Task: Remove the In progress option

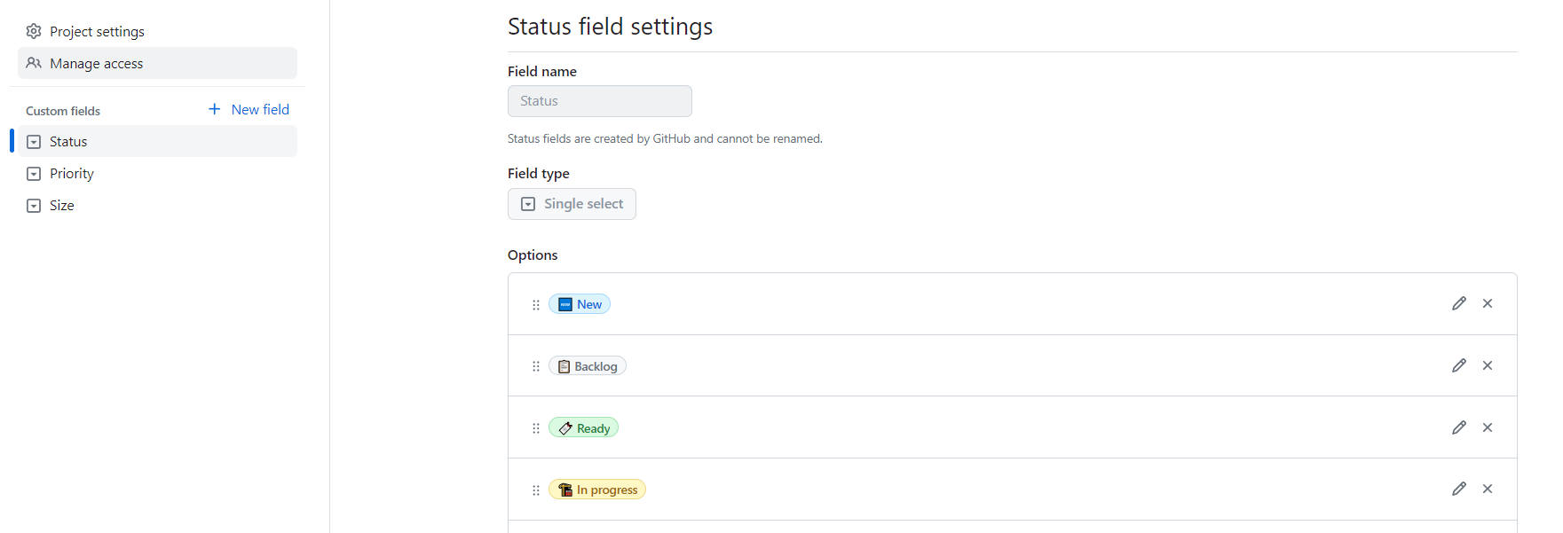Action: 1488,489
